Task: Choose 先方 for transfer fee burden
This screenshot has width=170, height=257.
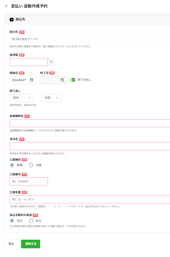Action: point(31,220)
